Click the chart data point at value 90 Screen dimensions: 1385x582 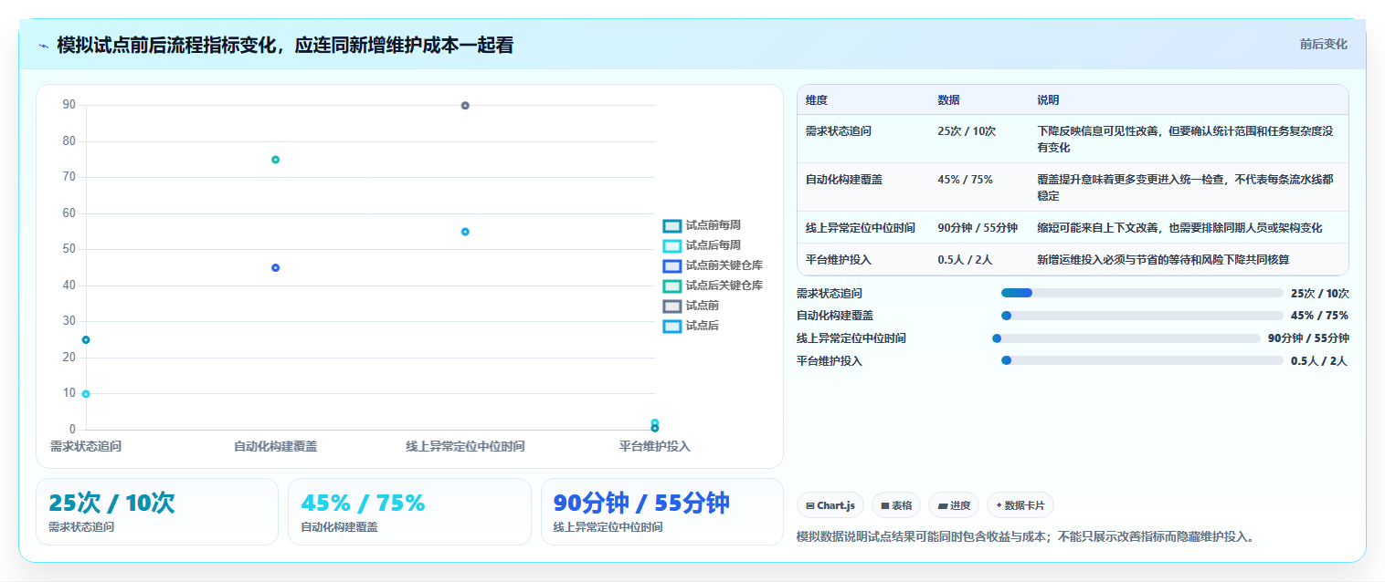click(x=465, y=106)
